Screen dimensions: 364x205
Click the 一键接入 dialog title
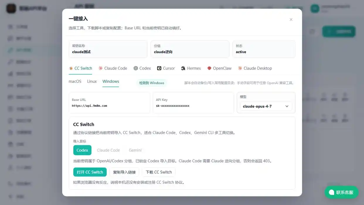pos(78,19)
